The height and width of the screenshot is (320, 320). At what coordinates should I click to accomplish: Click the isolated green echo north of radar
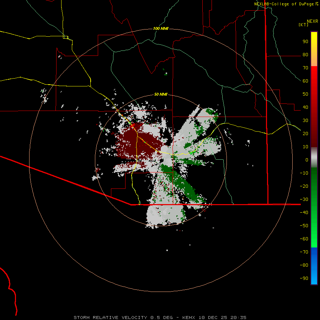(x=166, y=73)
